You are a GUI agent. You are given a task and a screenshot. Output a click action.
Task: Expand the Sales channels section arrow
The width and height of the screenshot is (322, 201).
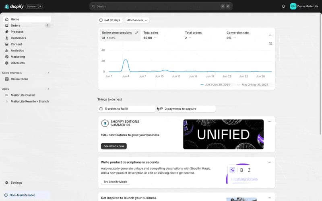[x=48, y=73]
